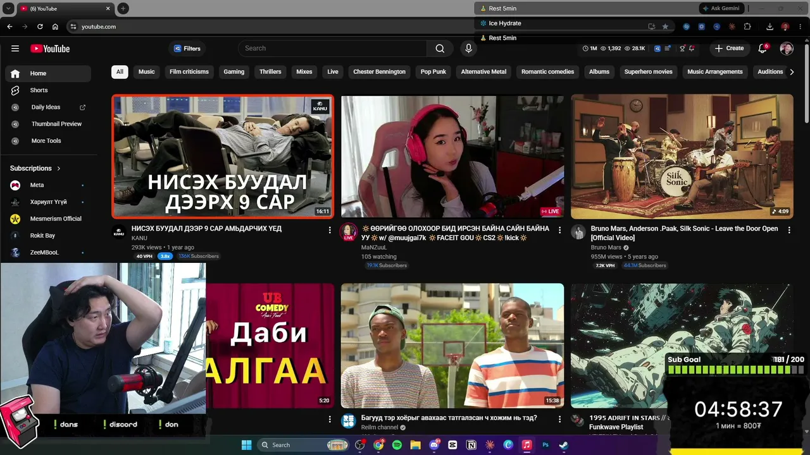Screen dimensions: 810x455
Task: Open a new browser tab
Action: coord(123,8)
